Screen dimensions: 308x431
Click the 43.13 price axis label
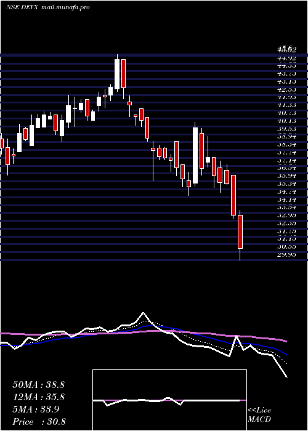click(286, 82)
